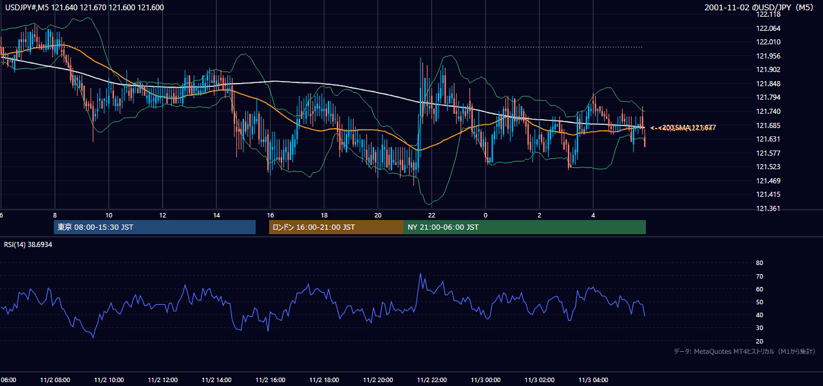Click RSI scale level 60
The width and height of the screenshot is (823, 386).
pyautogui.click(x=759, y=289)
